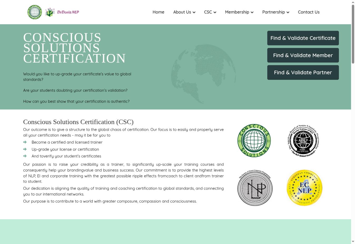
Task: Click the yellow EC NLP badge
Action: click(x=304, y=188)
